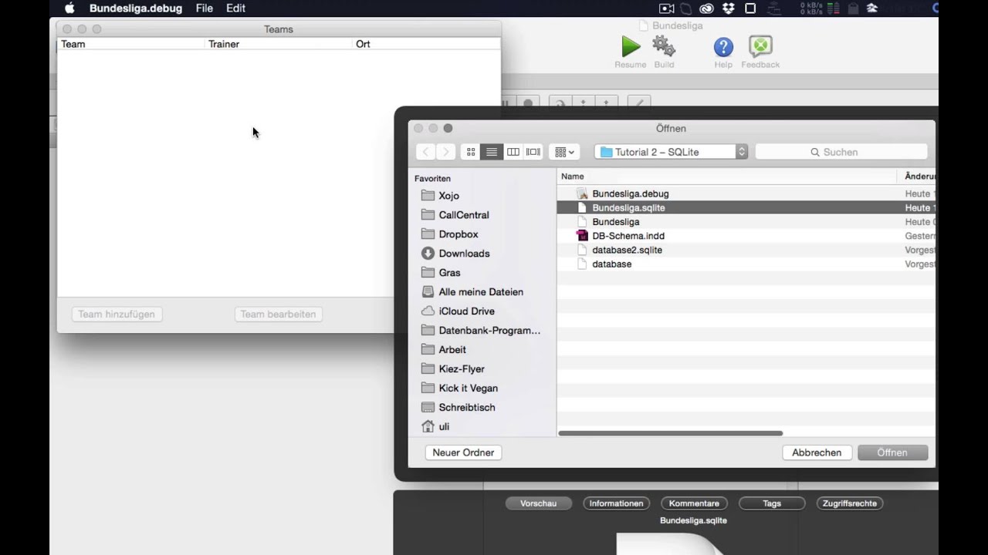Click the horizontal scrollbar in file list
The image size is (988, 555).
(671, 433)
